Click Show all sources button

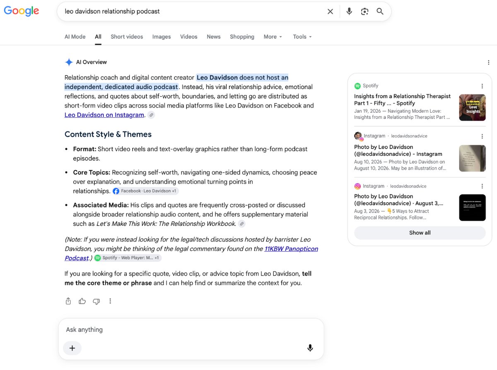[420, 233]
